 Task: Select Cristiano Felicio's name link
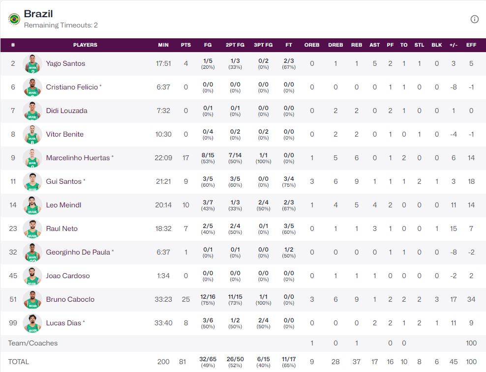72,87
